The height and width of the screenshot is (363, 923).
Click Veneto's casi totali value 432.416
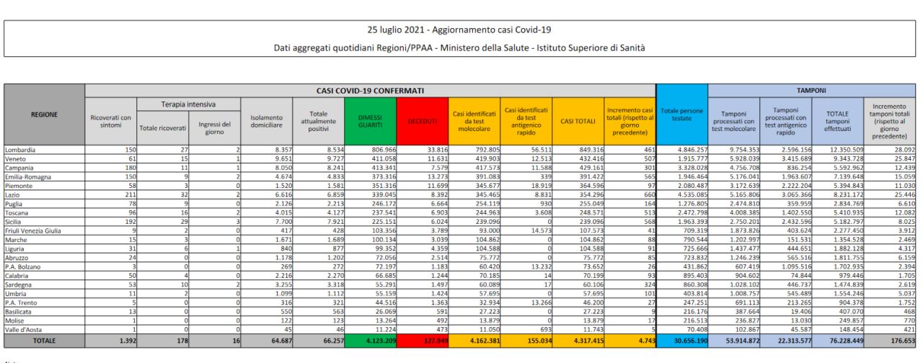pyautogui.click(x=590, y=158)
